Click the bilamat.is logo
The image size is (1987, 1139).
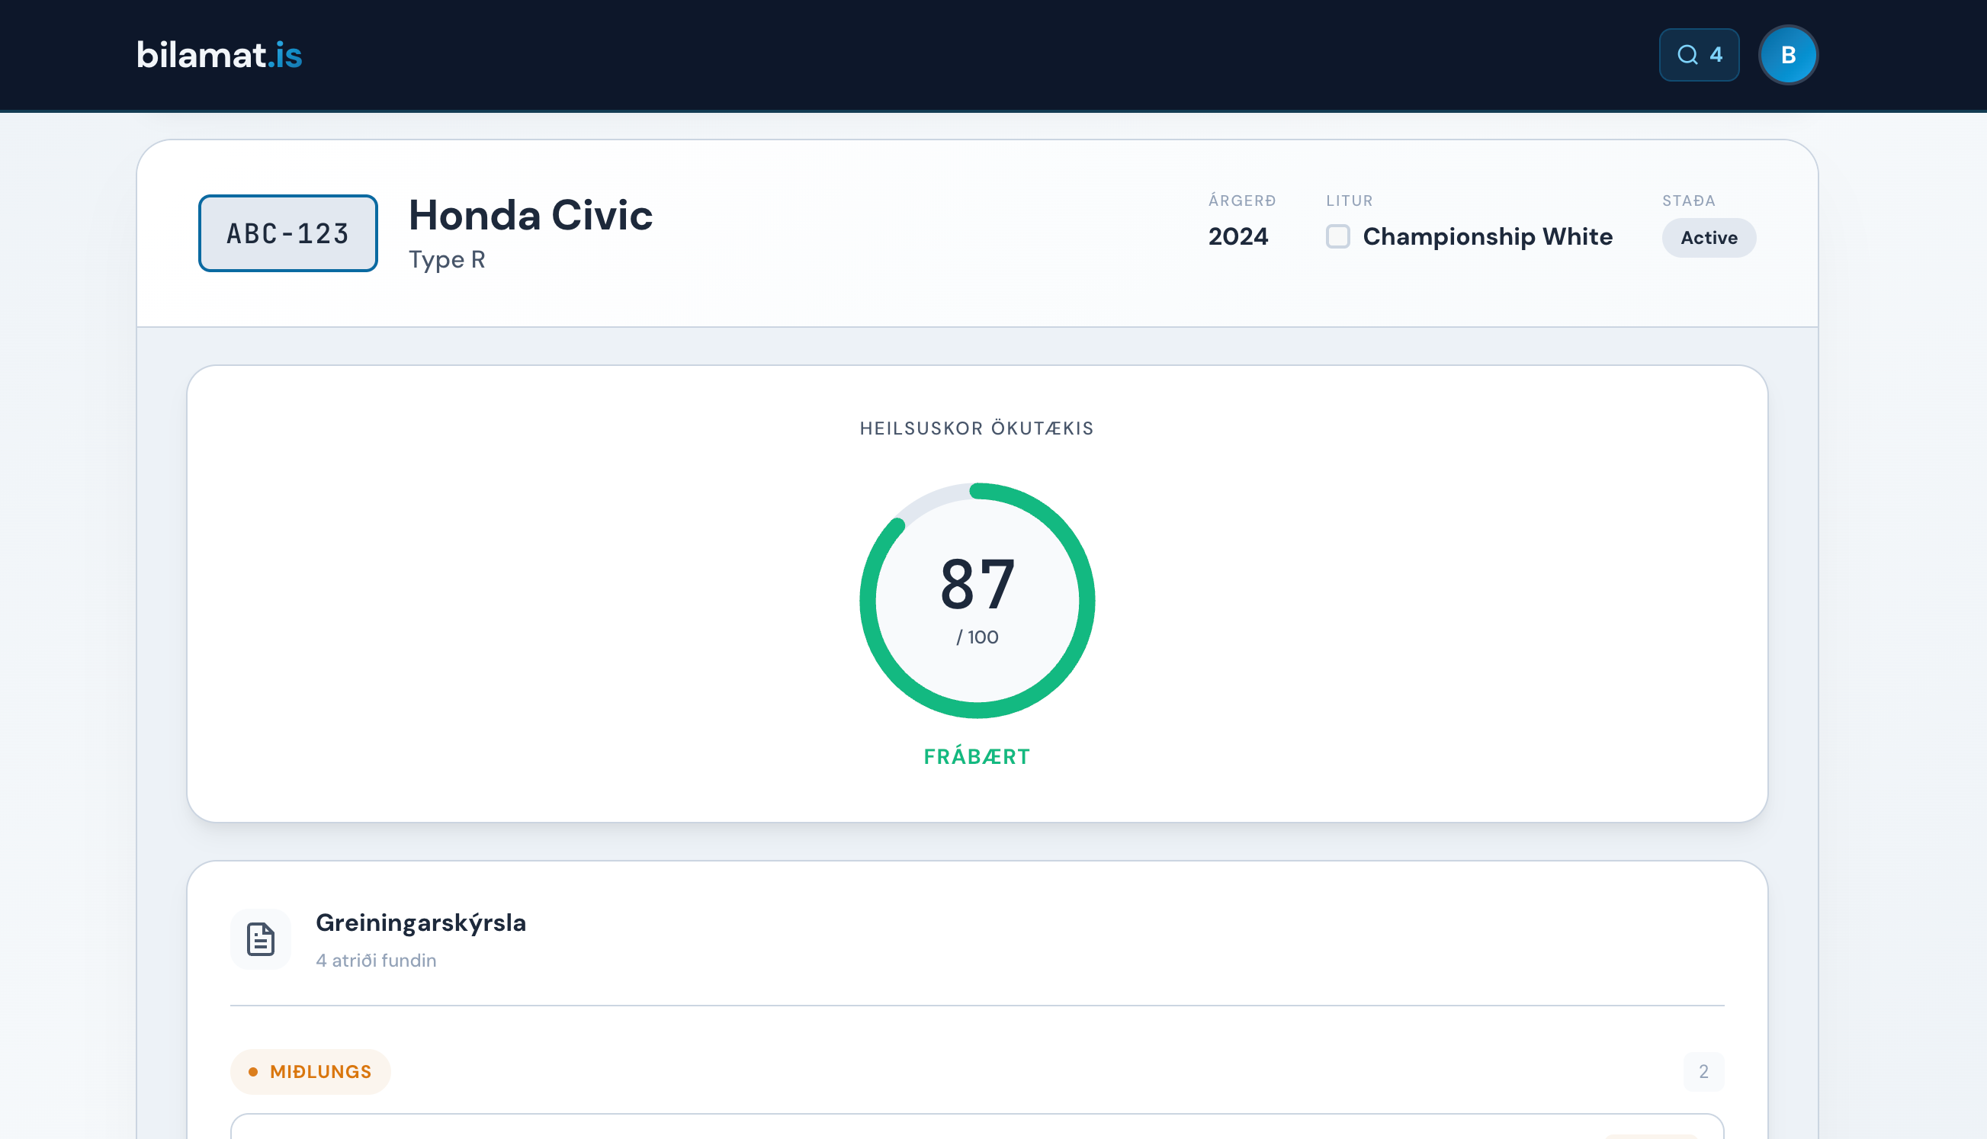(x=219, y=55)
